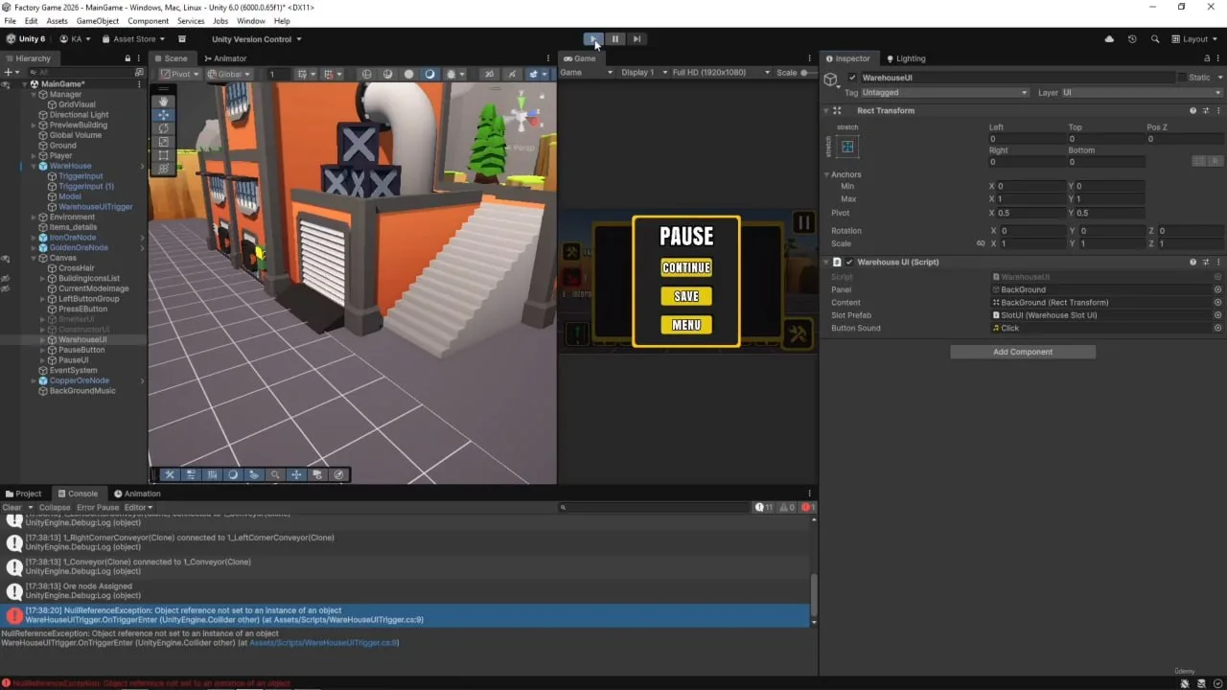
Task: Select the Scale tool in Scene toolbar
Action: (164, 142)
